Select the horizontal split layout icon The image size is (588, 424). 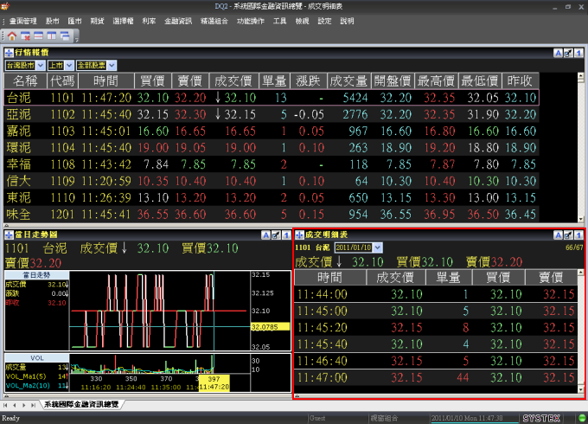tap(39, 36)
